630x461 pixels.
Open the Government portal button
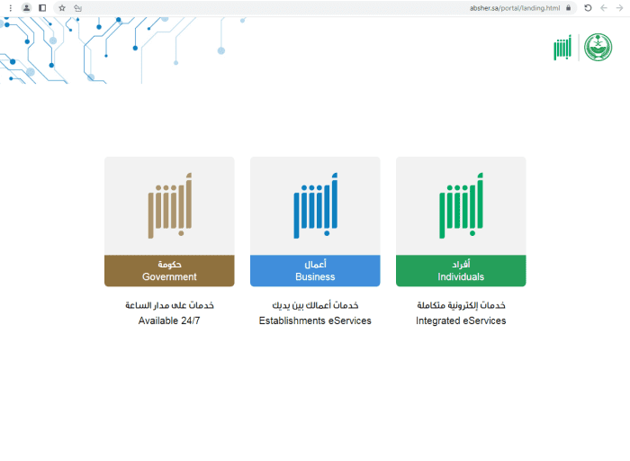click(x=169, y=270)
